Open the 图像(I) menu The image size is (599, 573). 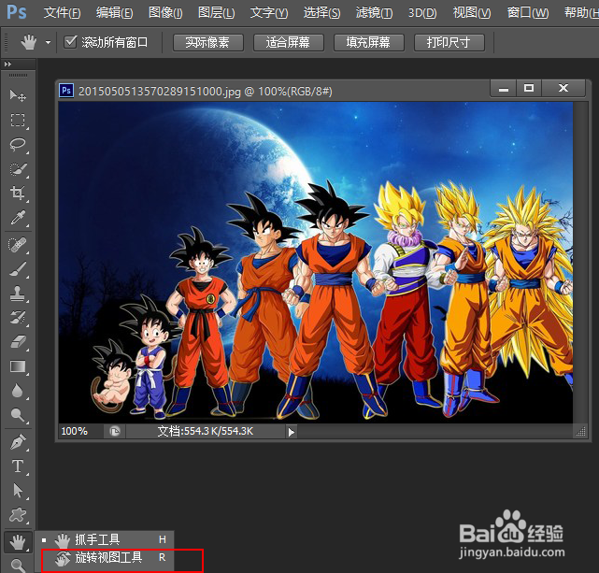tap(165, 13)
